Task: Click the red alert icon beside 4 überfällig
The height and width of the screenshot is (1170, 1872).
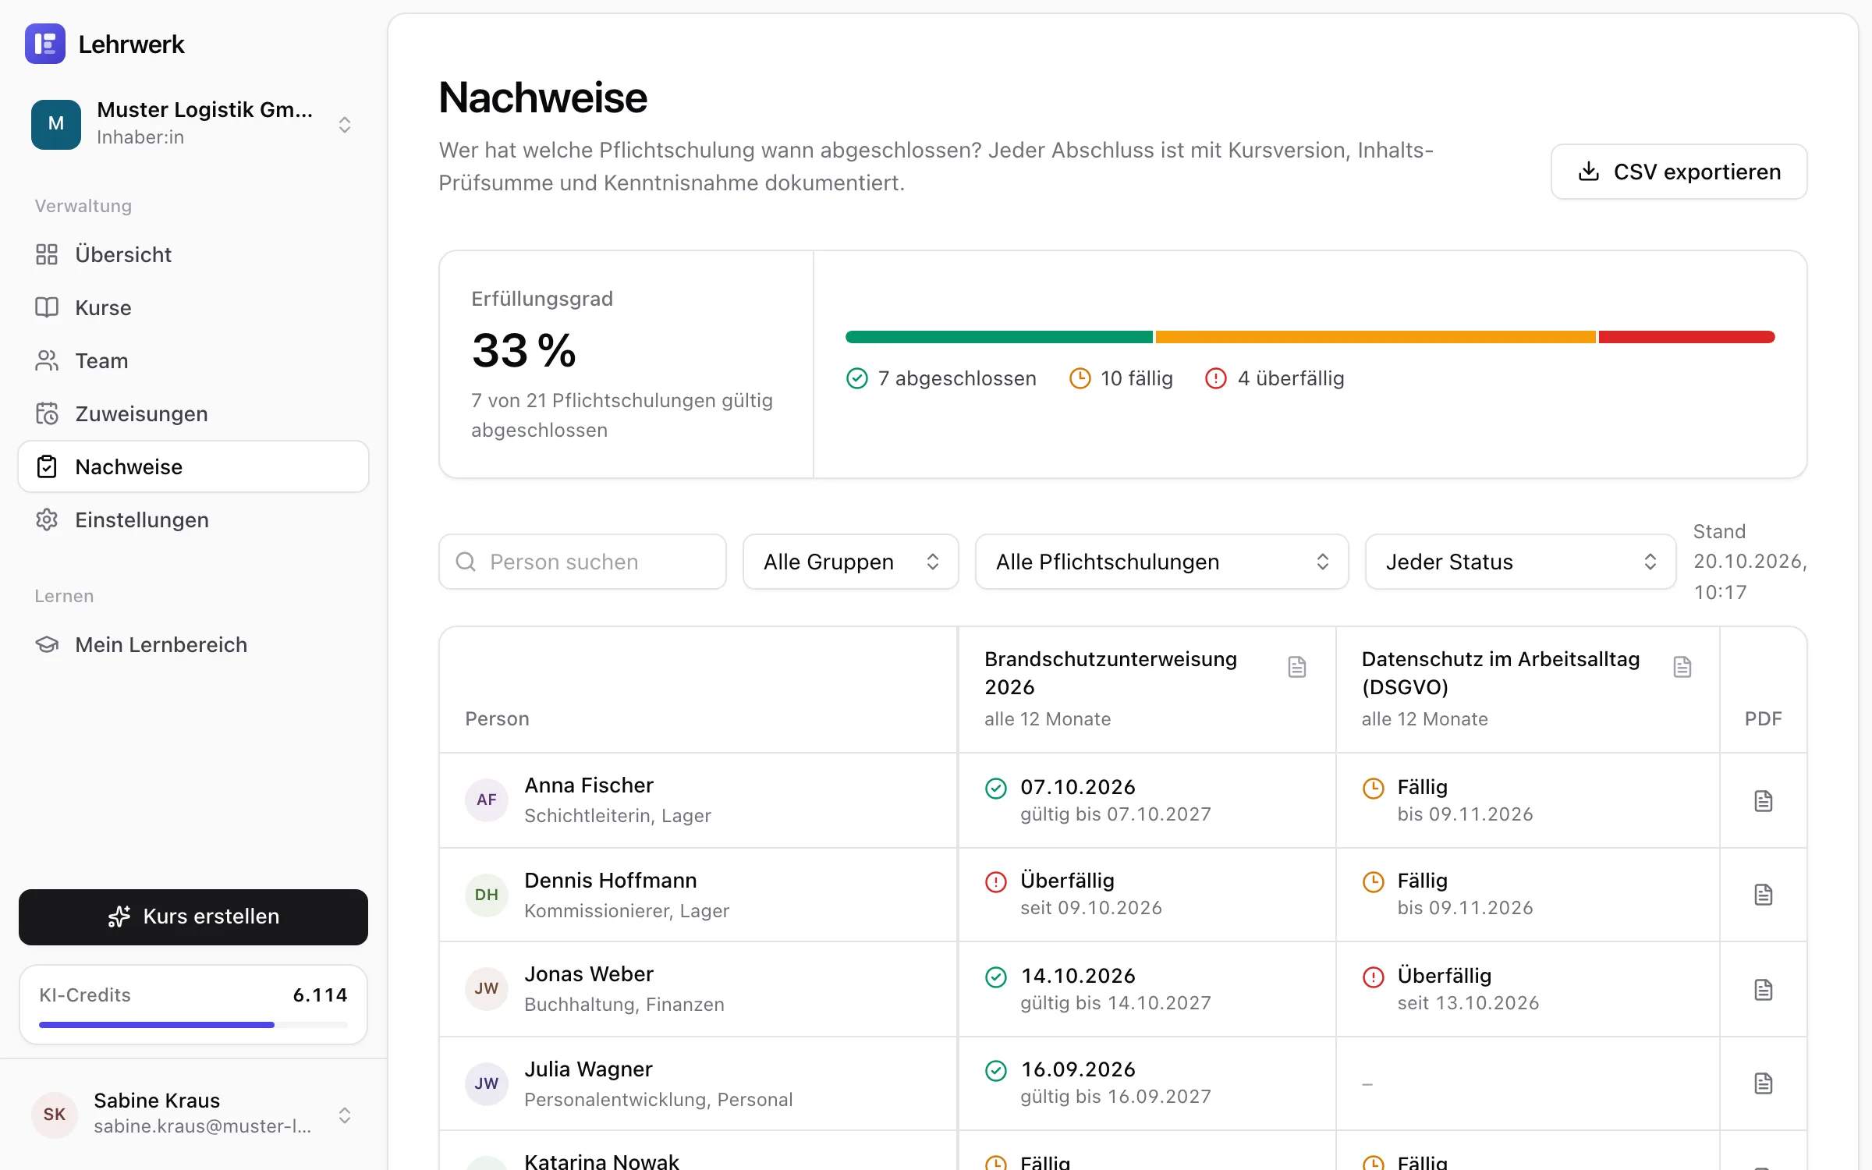Action: (x=1216, y=378)
